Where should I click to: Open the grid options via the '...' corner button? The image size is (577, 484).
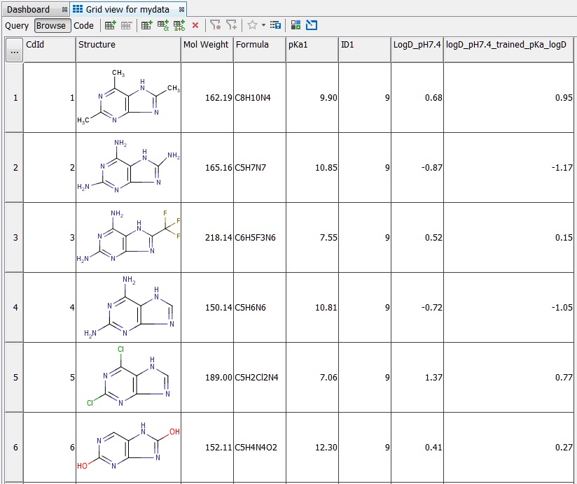tap(13, 49)
